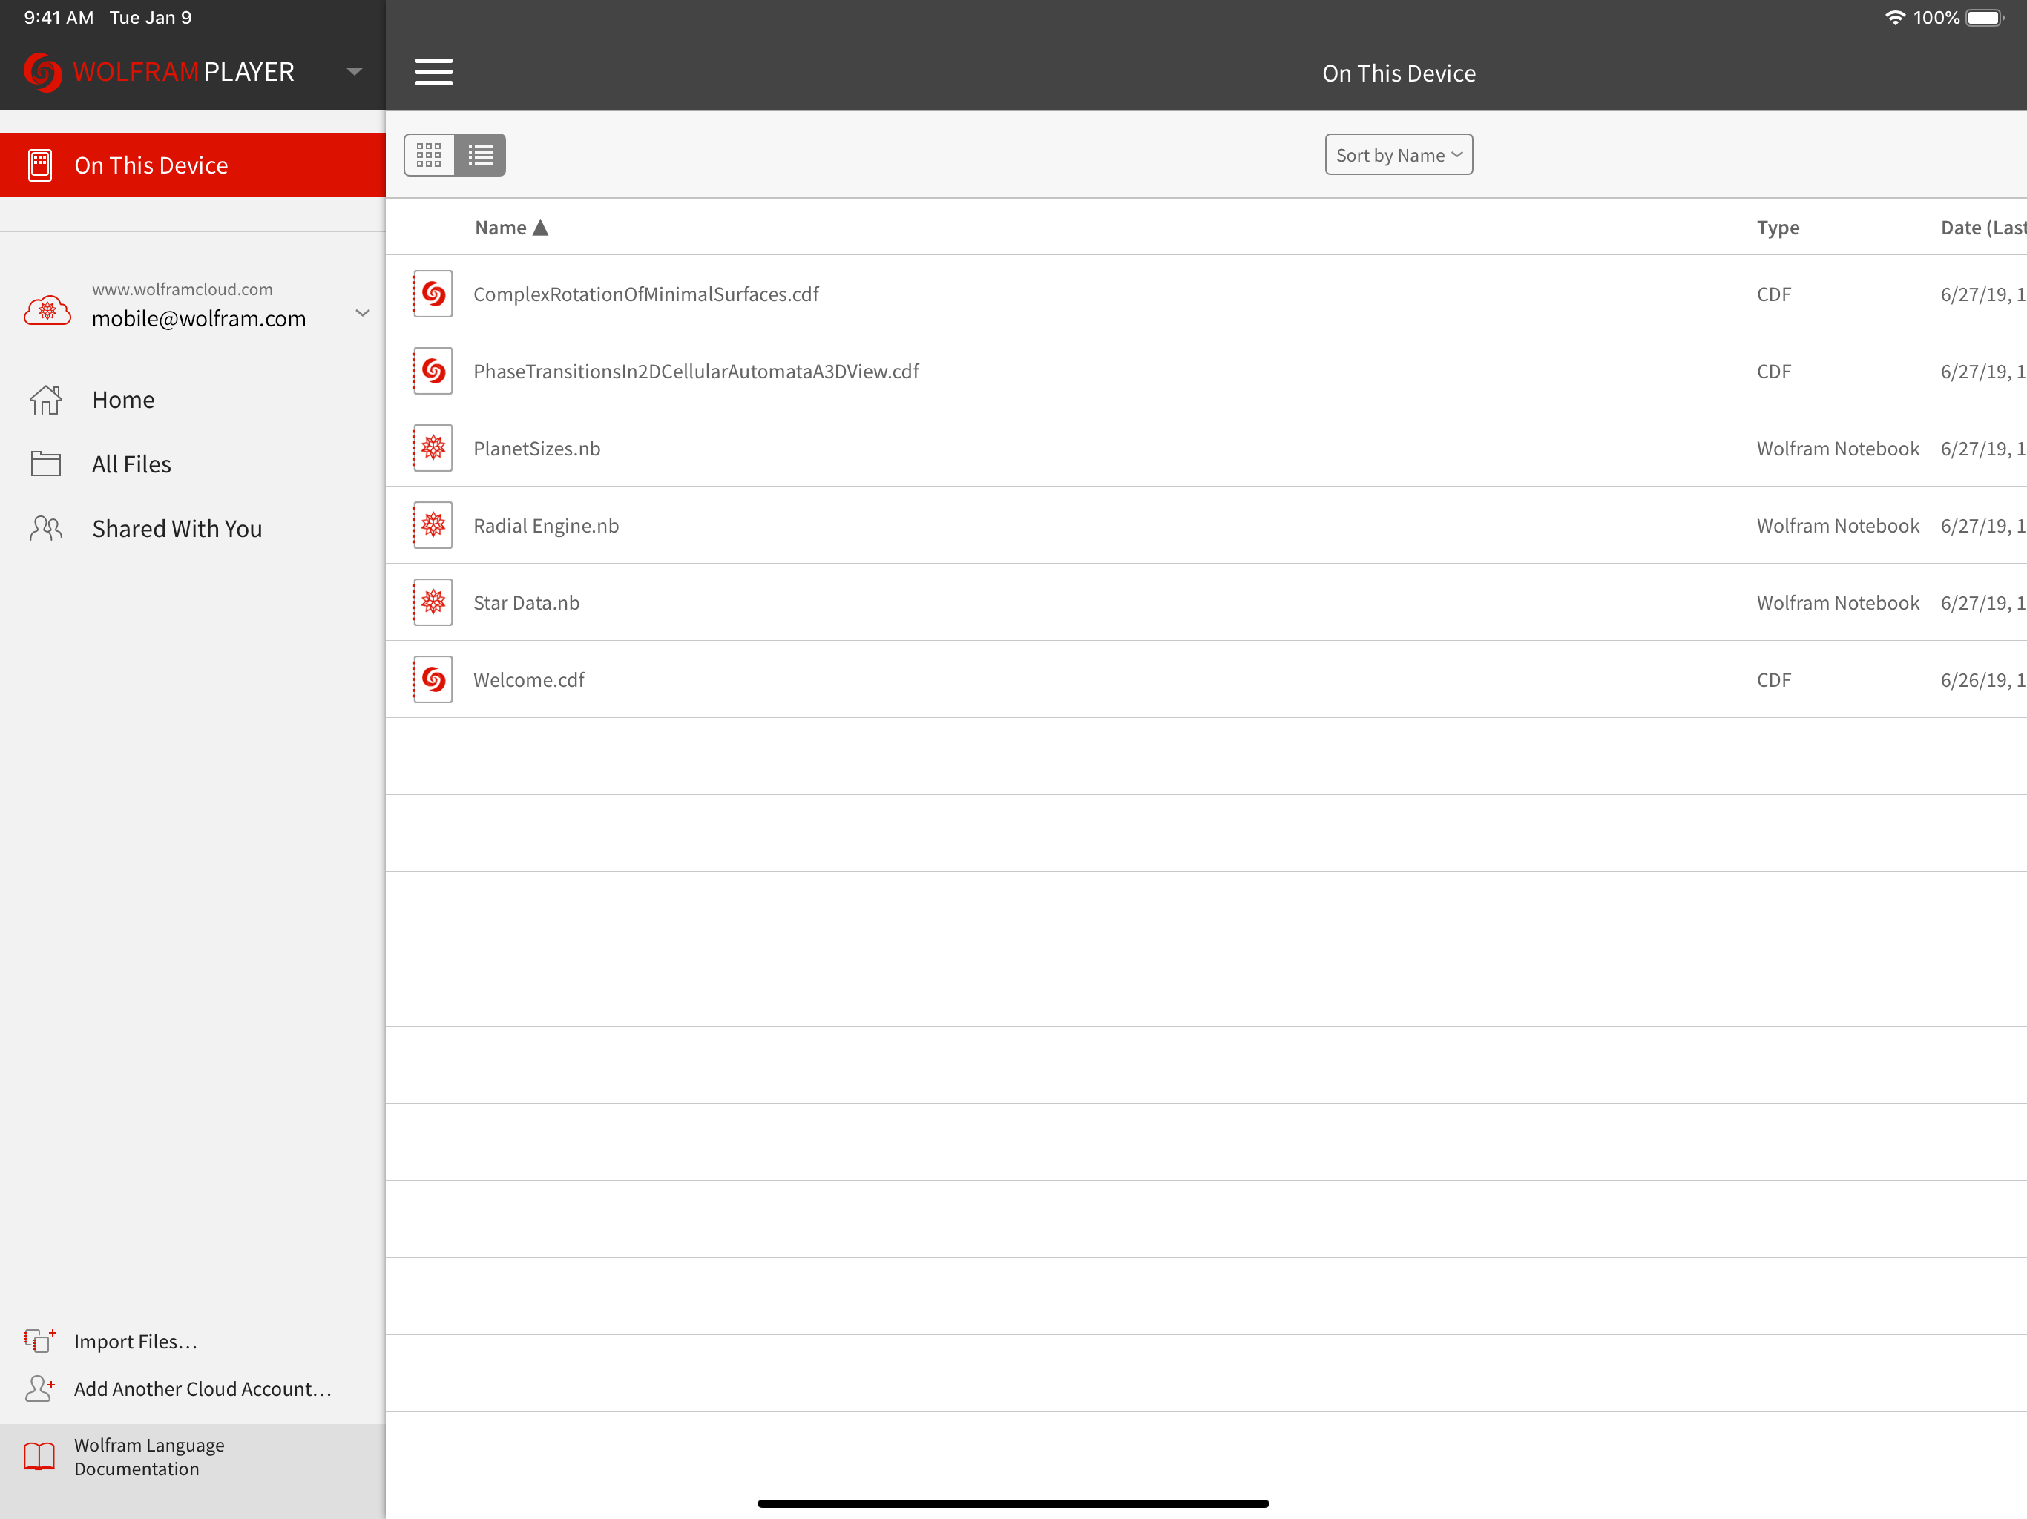Open Radial Engine.nb file name
Image resolution: width=2027 pixels, height=1519 pixels.
546,525
